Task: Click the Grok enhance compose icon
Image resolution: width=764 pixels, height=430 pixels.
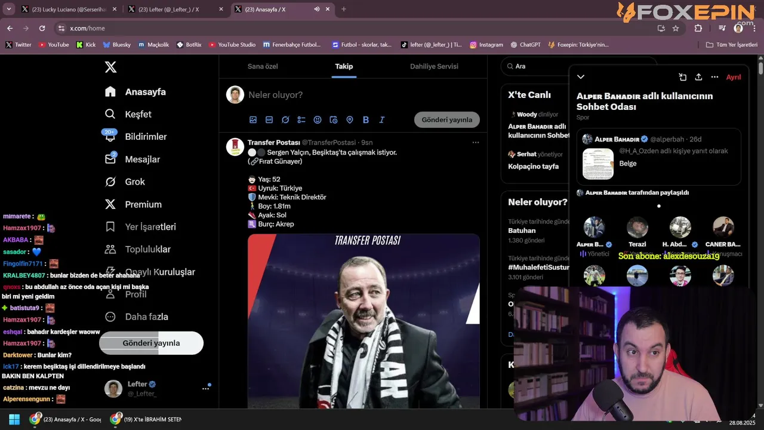Action: (285, 120)
